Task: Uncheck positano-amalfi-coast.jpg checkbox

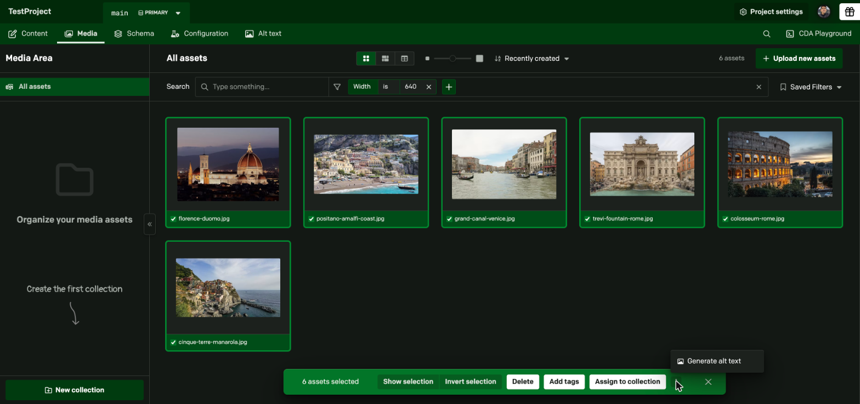Action: [x=311, y=219]
